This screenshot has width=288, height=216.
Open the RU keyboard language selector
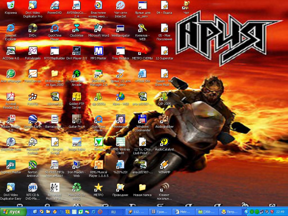113,212
